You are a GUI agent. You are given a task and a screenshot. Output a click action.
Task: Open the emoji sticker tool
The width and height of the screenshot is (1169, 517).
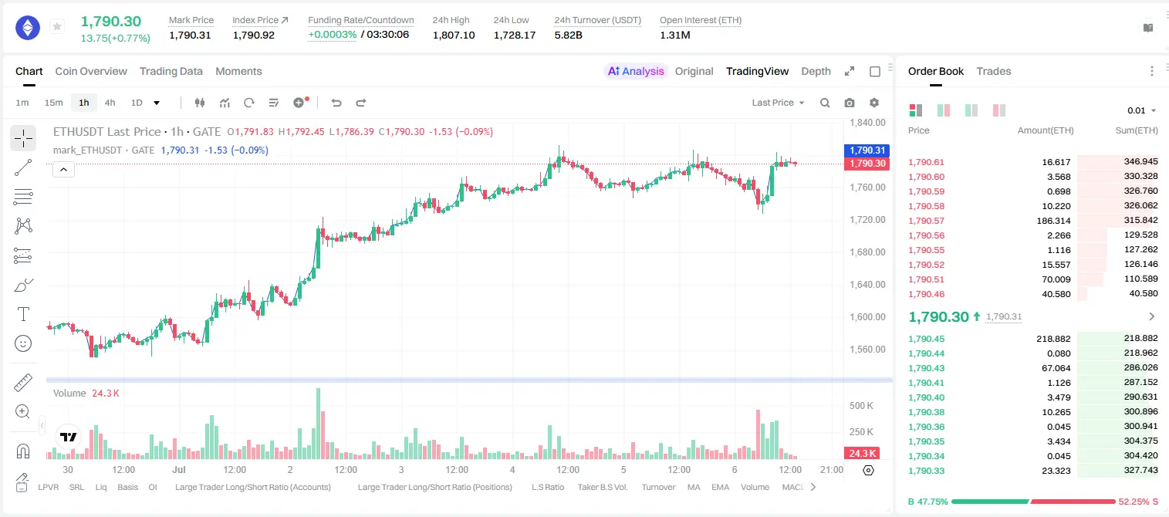coord(23,343)
